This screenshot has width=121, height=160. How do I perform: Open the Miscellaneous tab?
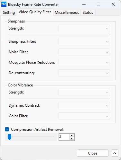pos(67,13)
